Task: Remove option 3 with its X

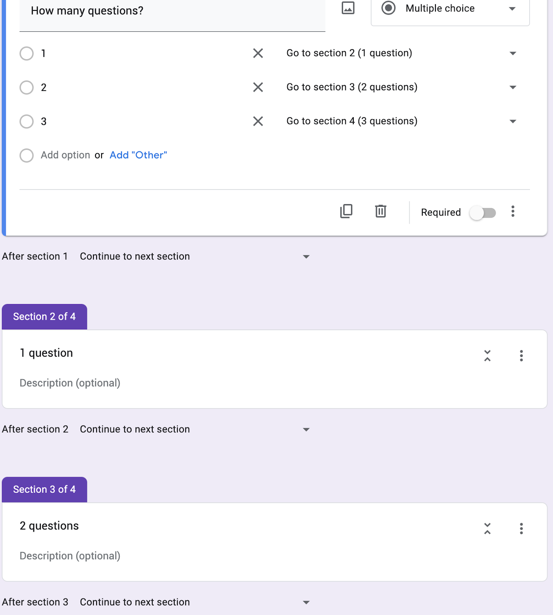Action: [x=258, y=121]
